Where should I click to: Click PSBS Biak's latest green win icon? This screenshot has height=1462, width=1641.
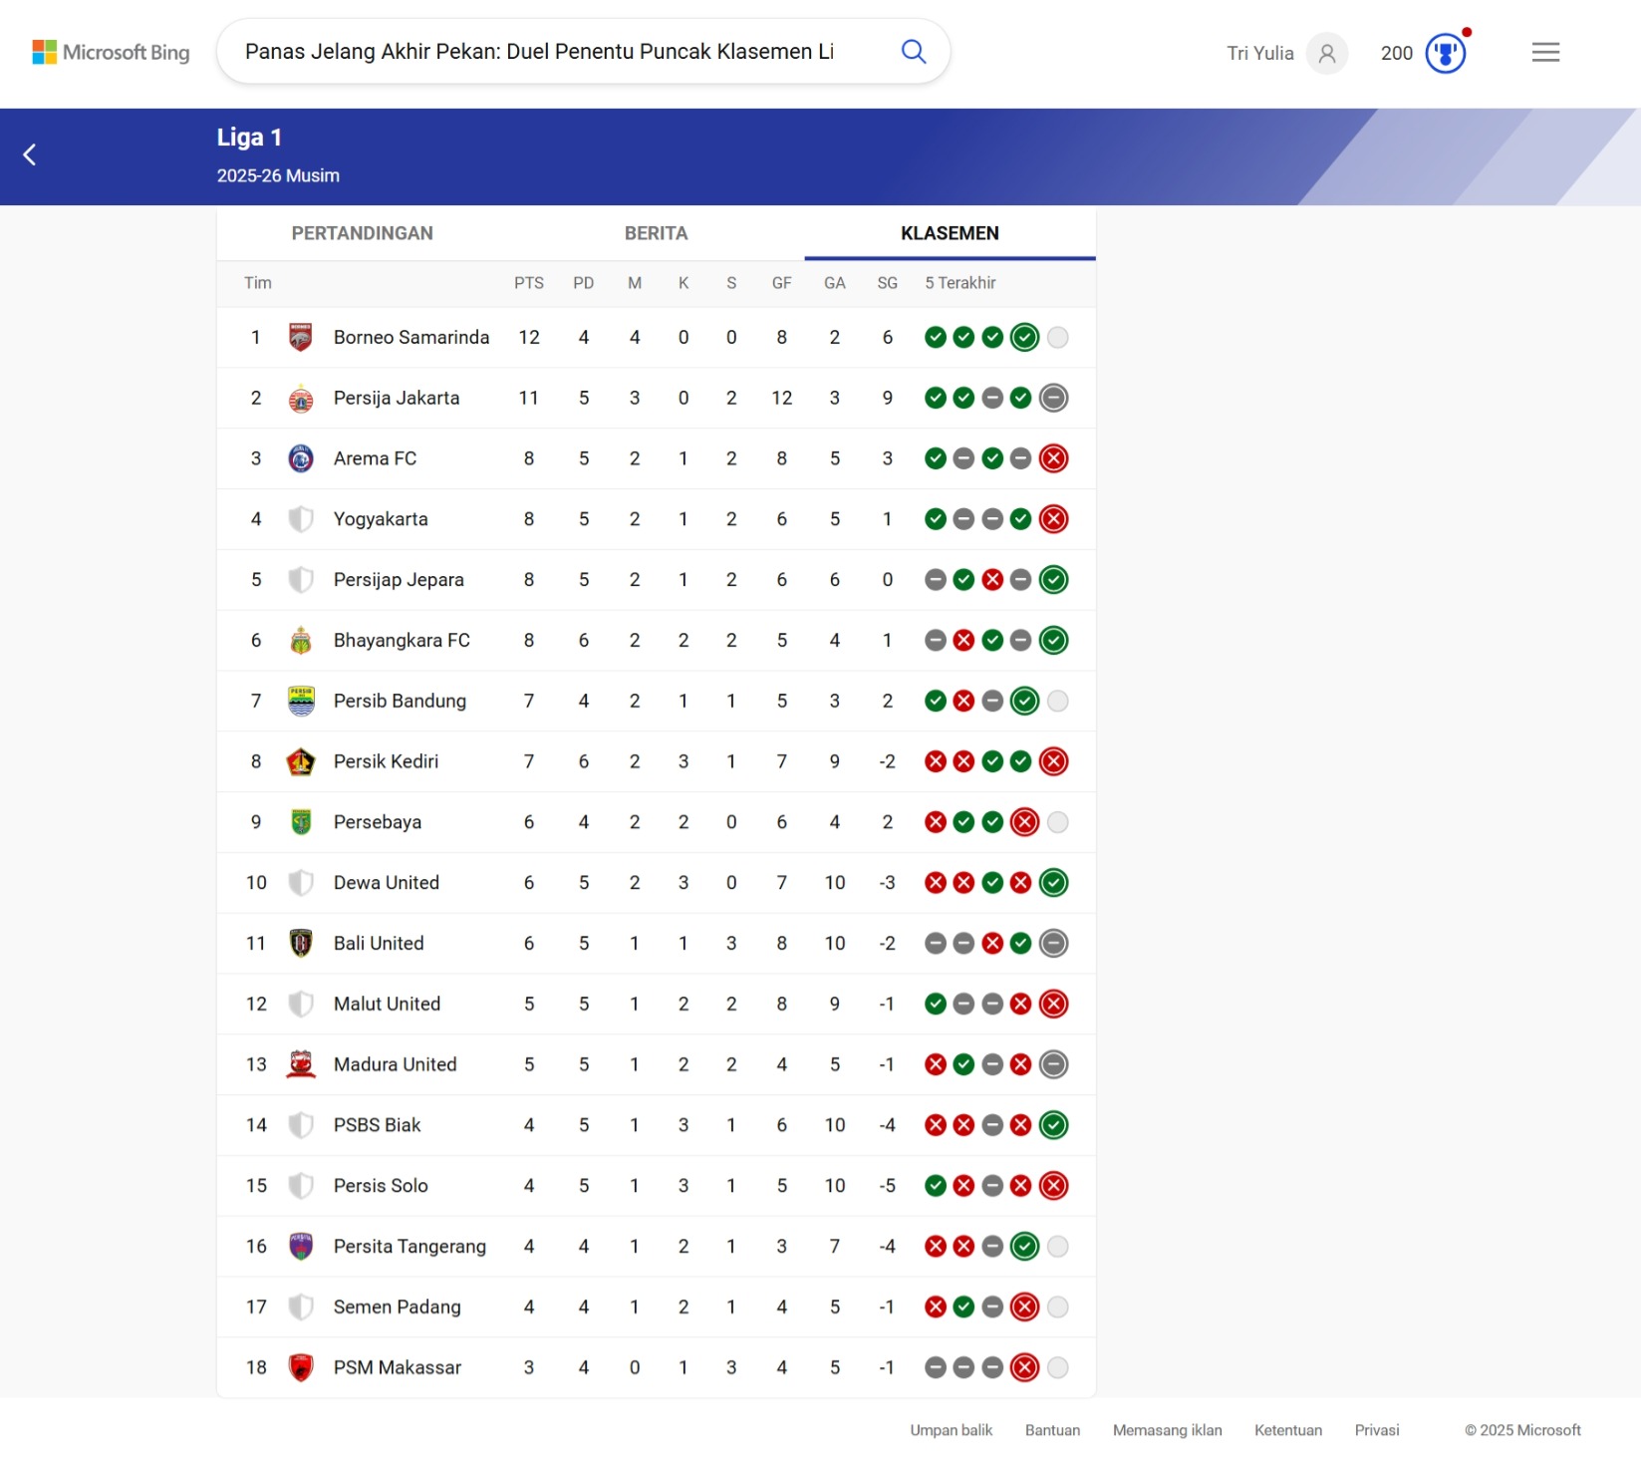[x=1053, y=1125]
